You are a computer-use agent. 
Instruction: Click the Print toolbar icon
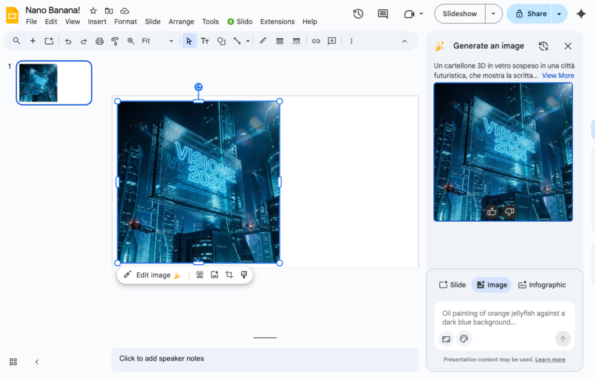[99, 41]
